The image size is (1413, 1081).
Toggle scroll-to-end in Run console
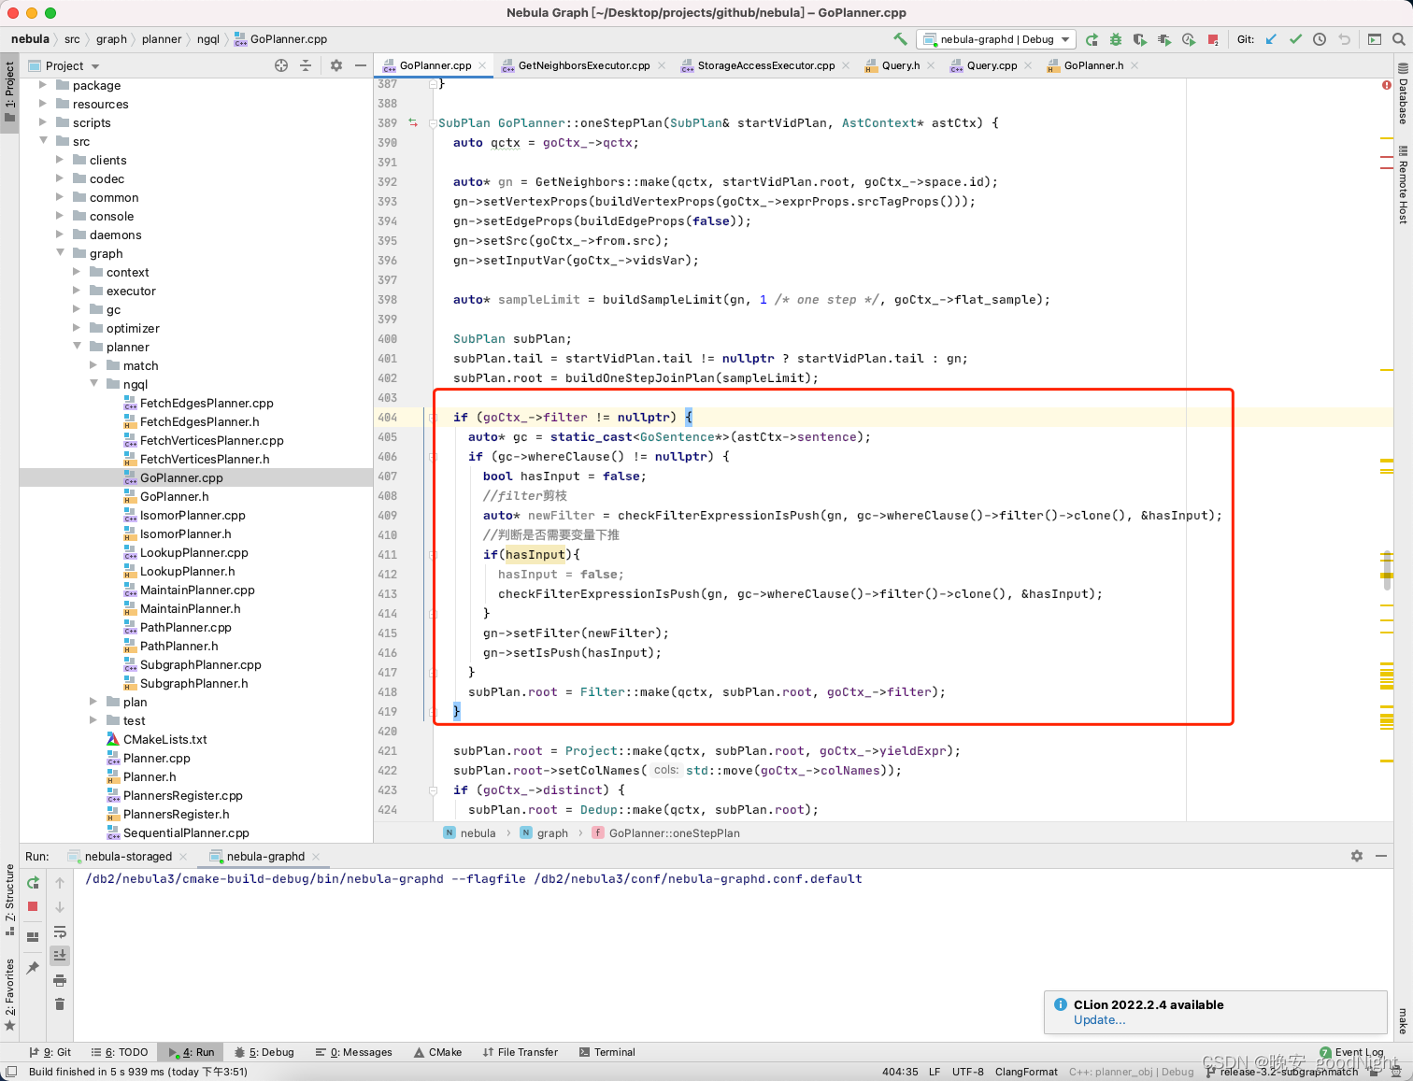click(x=60, y=955)
